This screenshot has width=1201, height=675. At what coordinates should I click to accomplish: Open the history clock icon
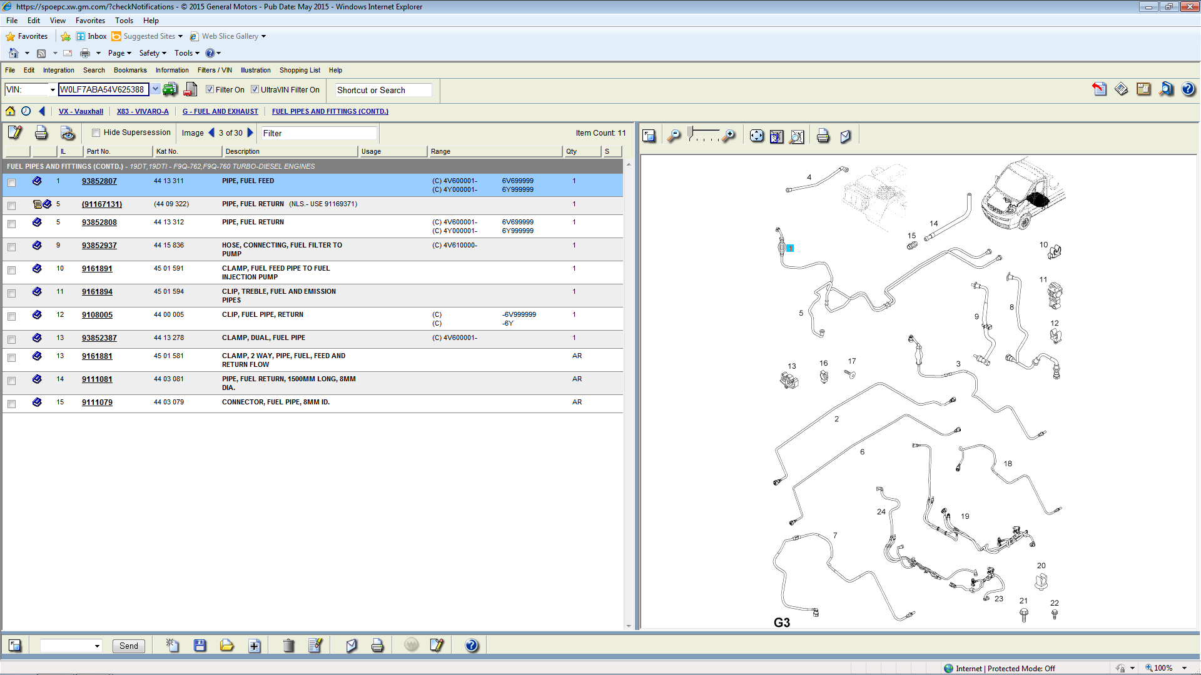(x=26, y=111)
